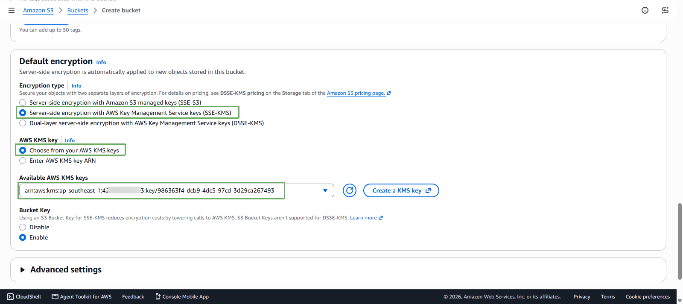Screen dimensions: 683x304
Task: Open the Available AWS KMS keys dropdown
Action: pos(176,190)
